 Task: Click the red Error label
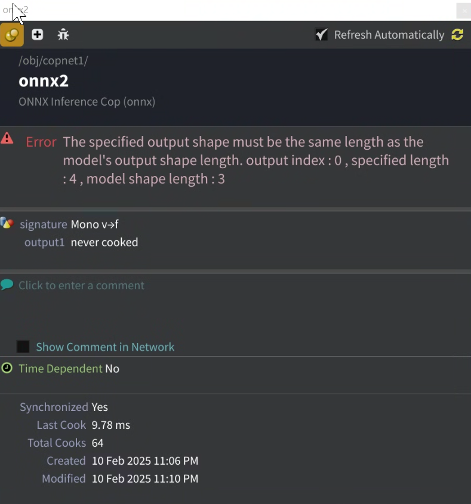(41, 142)
